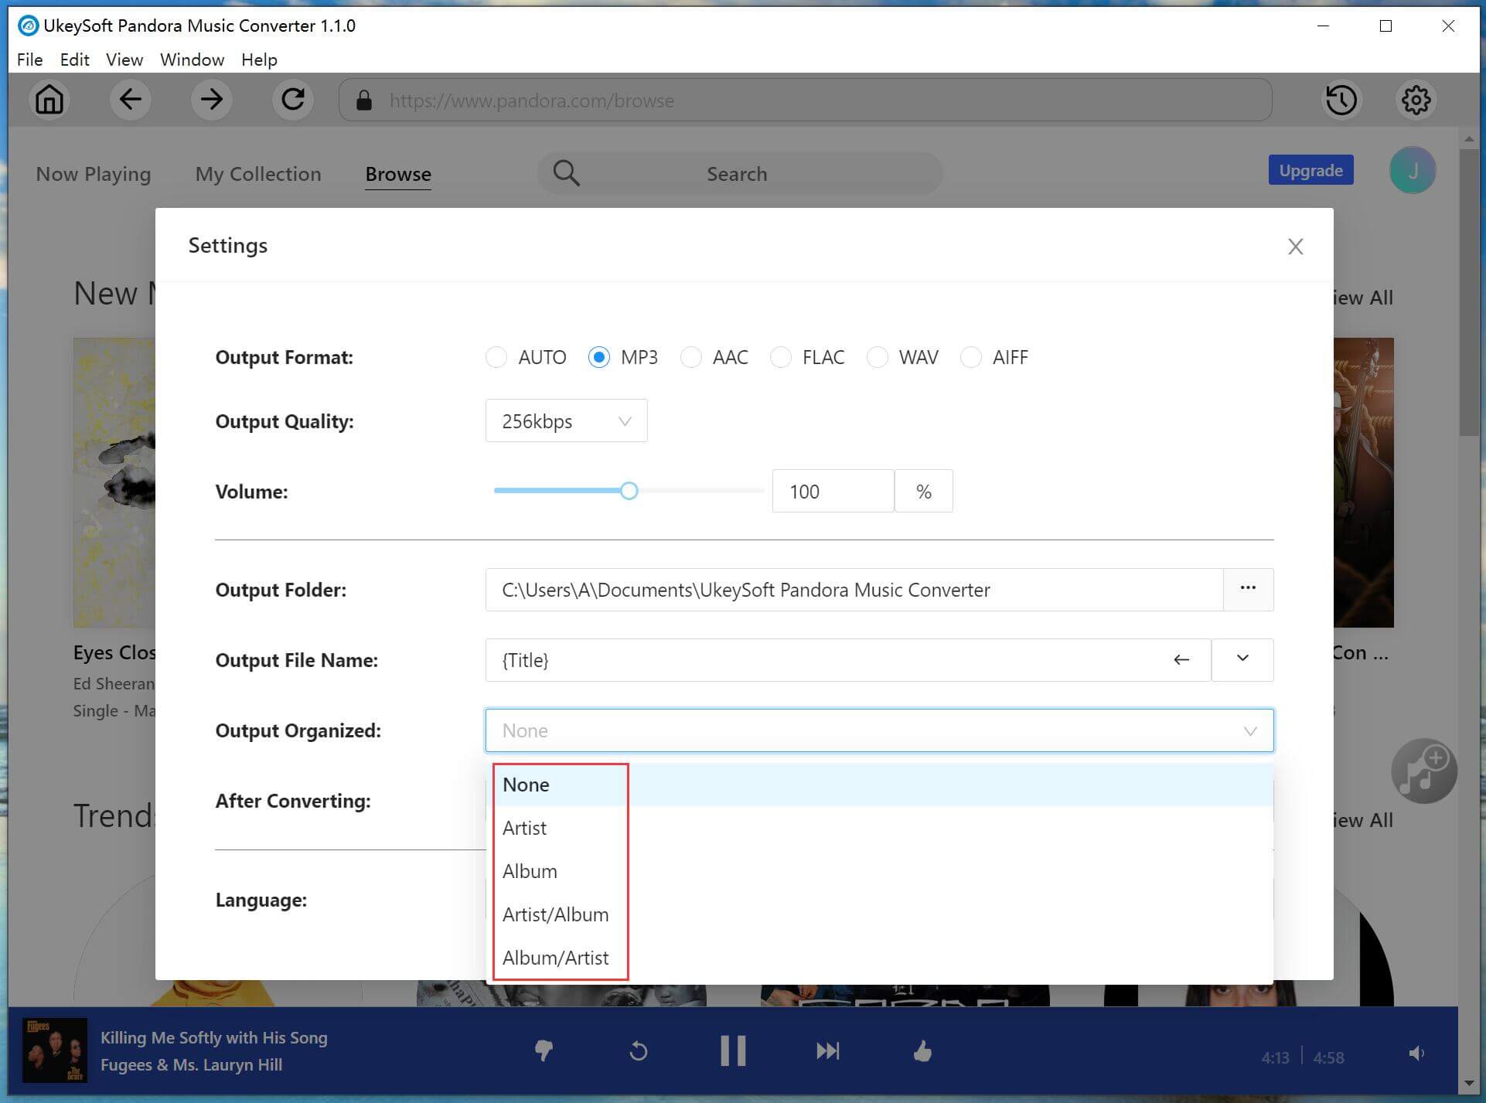
Task: Select MP3 output format
Action: coord(599,357)
